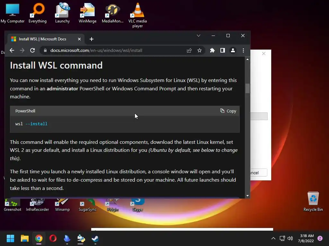
Task: Select the Pidgin desktop shortcut
Action: (x=112, y=205)
